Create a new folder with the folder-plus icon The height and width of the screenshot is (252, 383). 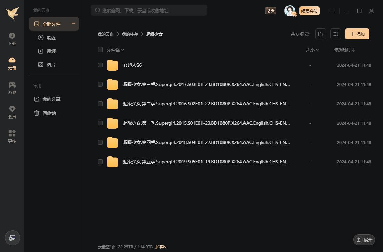point(320,34)
